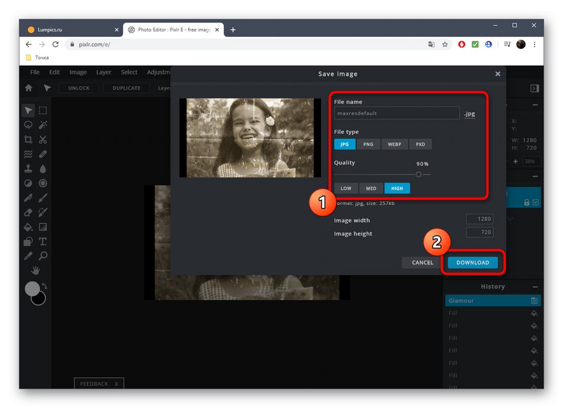Click the DUPLICATE button

126,88
